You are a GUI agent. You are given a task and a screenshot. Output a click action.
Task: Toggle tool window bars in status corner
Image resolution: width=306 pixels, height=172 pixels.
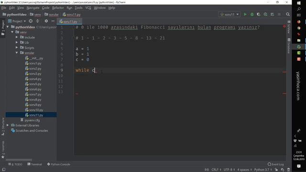pos(3,170)
